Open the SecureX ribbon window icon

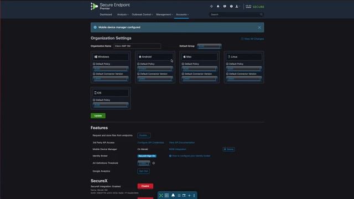[x=184, y=195]
